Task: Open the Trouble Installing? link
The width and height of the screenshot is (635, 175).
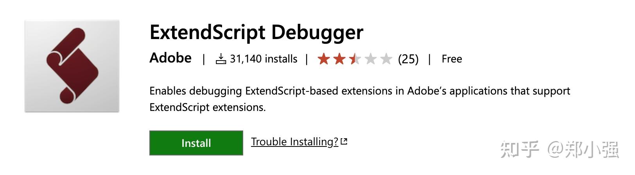Action: (x=294, y=142)
